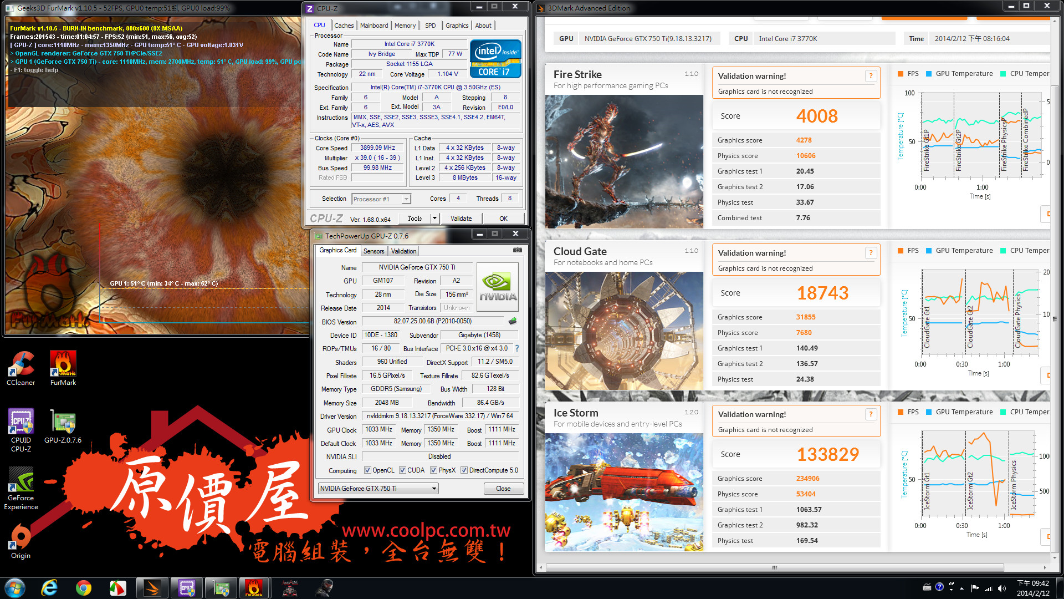The image size is (1064, 599).
Task: Switch to the FurMark taskbar button
Action: (x=254, y=588)
